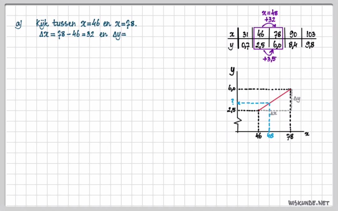The image size is (338, 211).
Task: Select table cell with x value 103
Action: tap(309, 34)
